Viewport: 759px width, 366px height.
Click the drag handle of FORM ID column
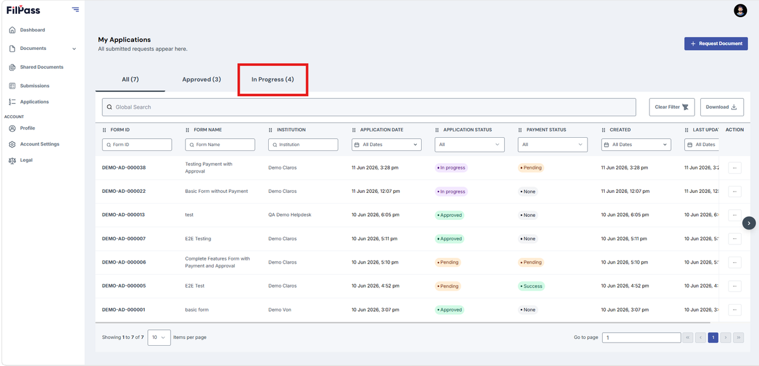point(104,130)
